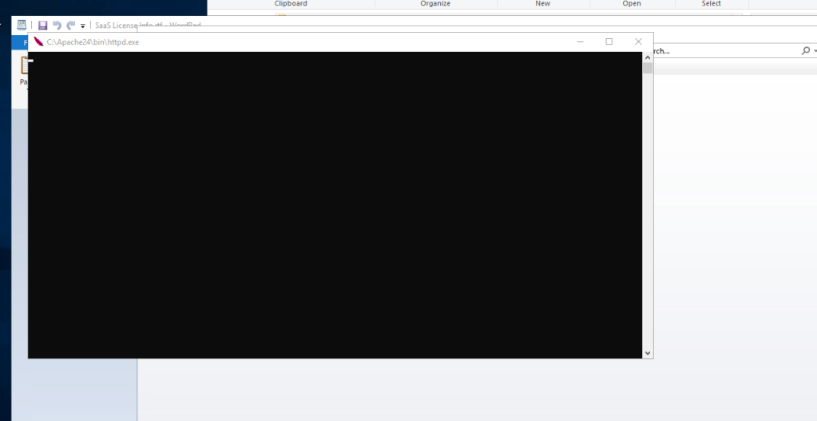Undo the last action in WordPad
The height and width of the screenshot is (421, 817).
[57, 26]
